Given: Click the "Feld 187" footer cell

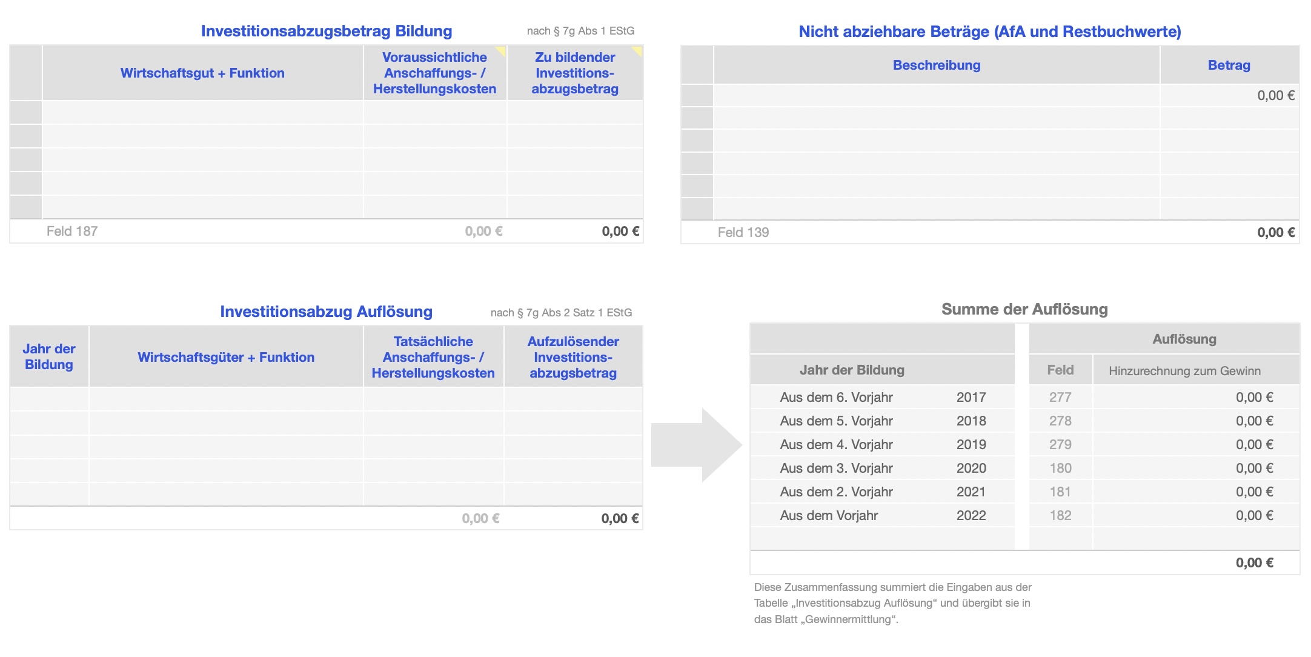Looking at the screenshot, I should (x=72, y=232).
